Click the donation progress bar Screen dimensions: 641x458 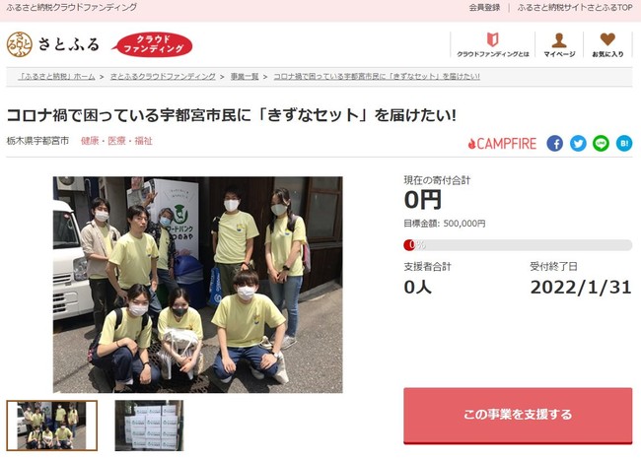[518, 245]
